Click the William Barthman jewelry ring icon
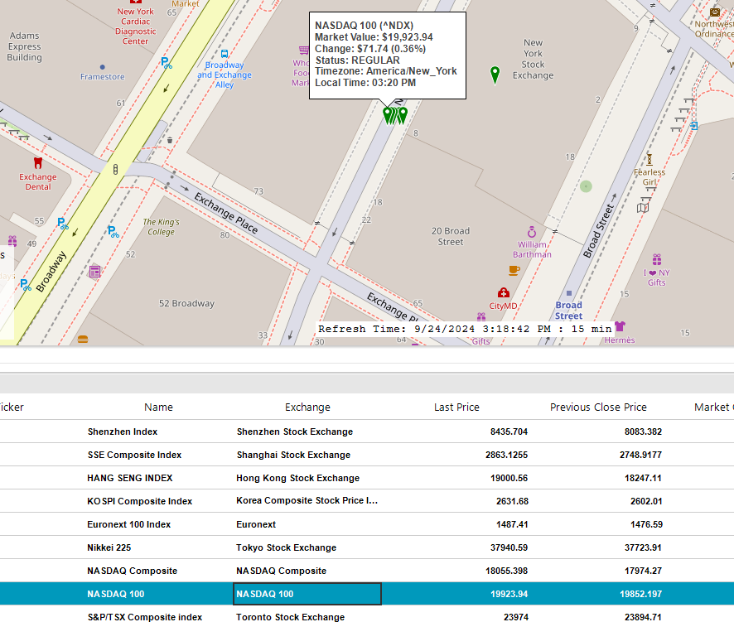This screenshot has height=622, width=734. 532,232
